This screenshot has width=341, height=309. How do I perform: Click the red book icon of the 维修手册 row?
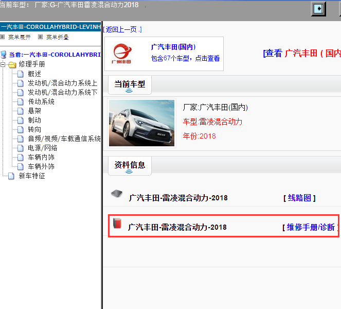[117, 223]
